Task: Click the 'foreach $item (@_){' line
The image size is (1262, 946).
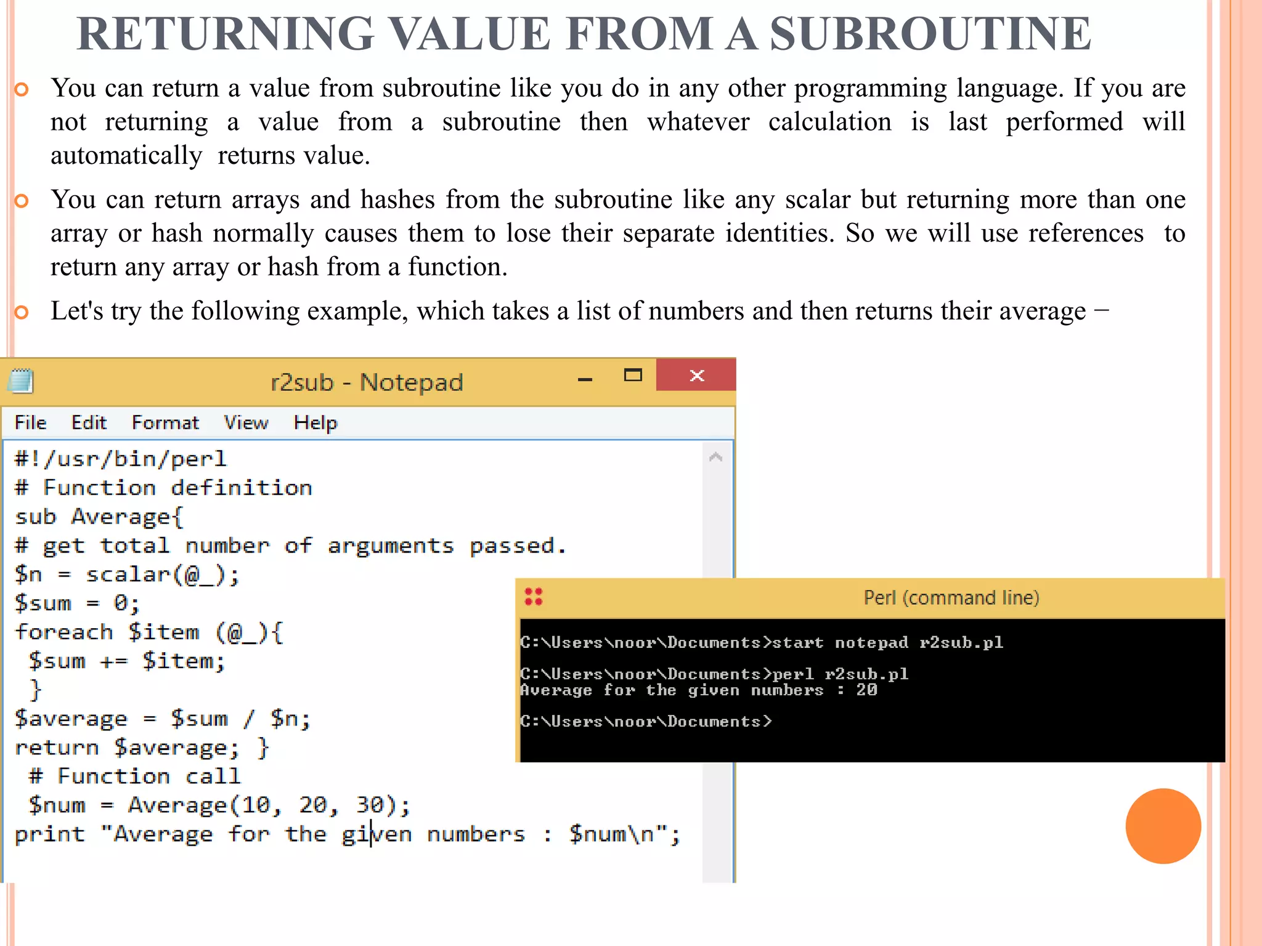Action: coord(149,633)
